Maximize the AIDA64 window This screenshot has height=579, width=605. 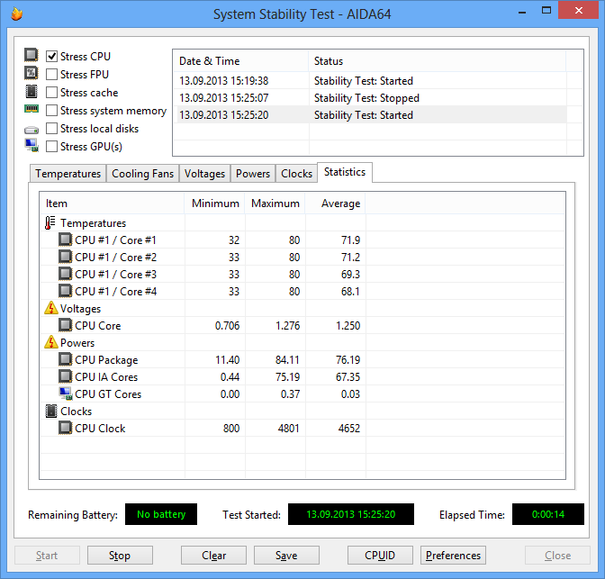tap(546, 11)
